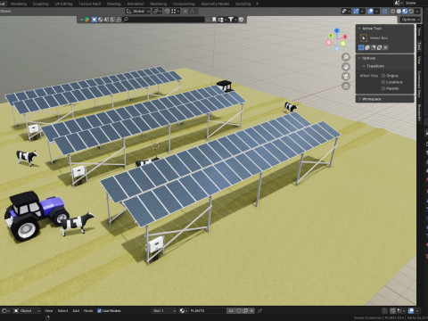The image size is (428, 321).
Task: Open the Item sidebar tab
Action: pos(419,32)
